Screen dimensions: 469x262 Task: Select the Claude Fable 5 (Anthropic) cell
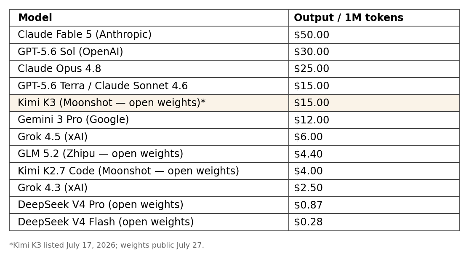click(x=149, y=35)
